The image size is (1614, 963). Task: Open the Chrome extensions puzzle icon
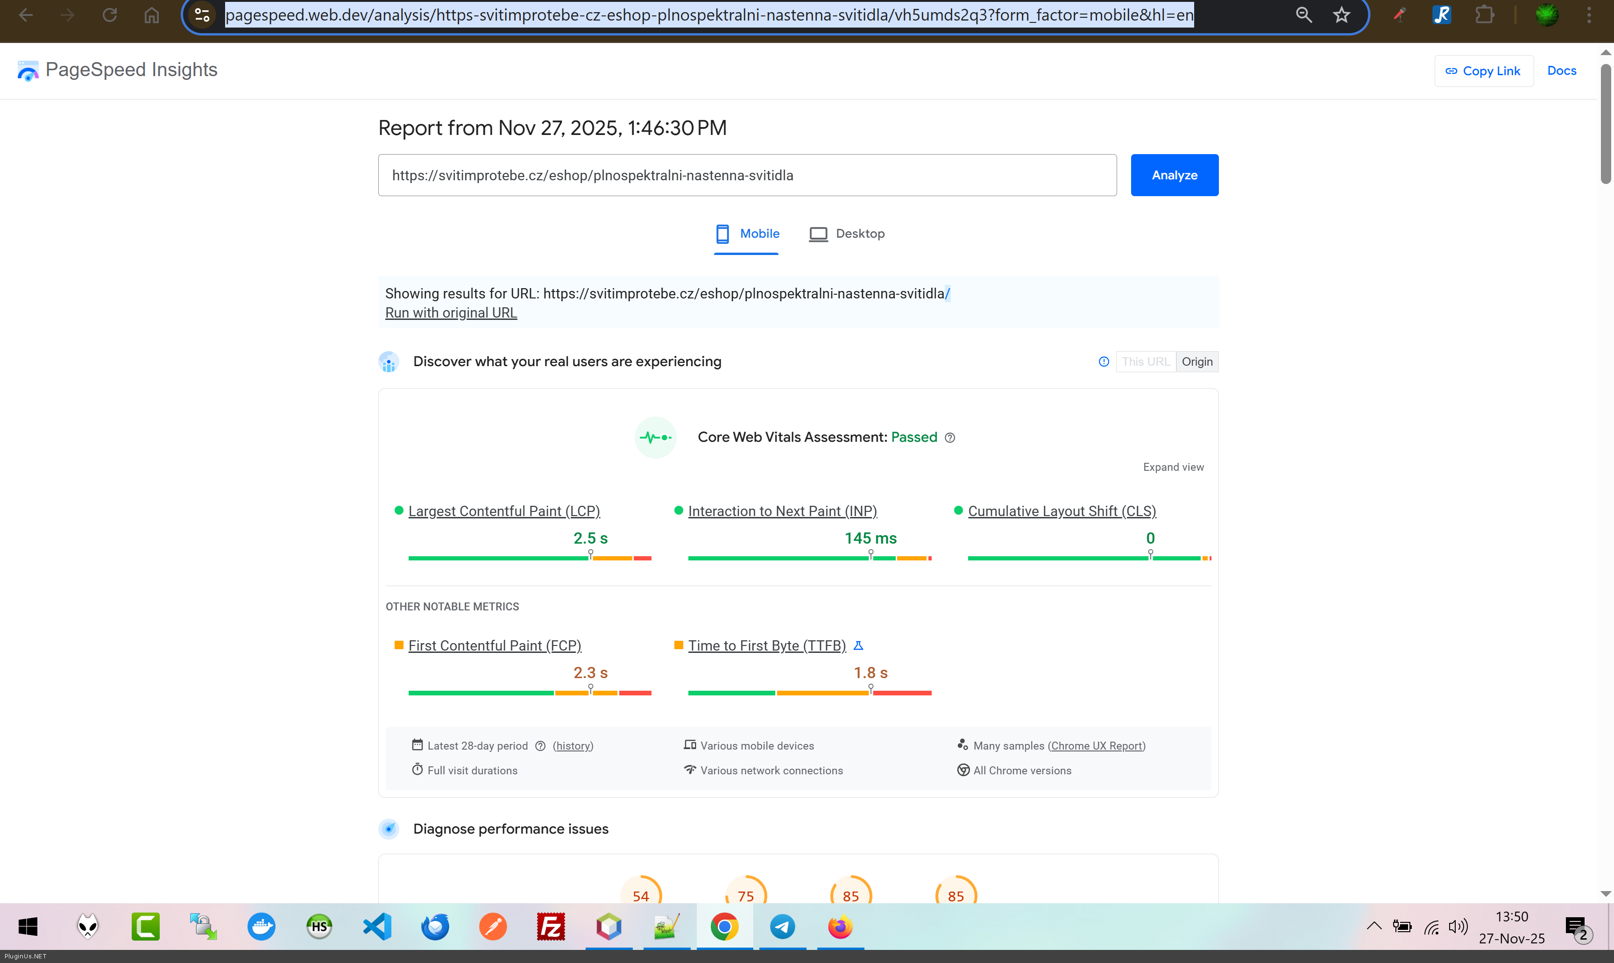pyautogui.click(x=1484, y=15)
